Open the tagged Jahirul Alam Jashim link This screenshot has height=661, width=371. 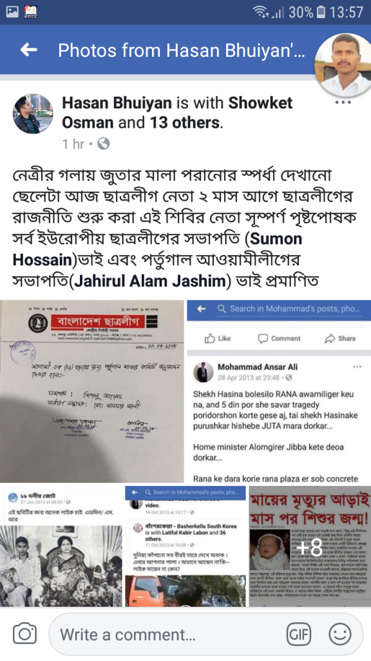[x=150, y=280]
